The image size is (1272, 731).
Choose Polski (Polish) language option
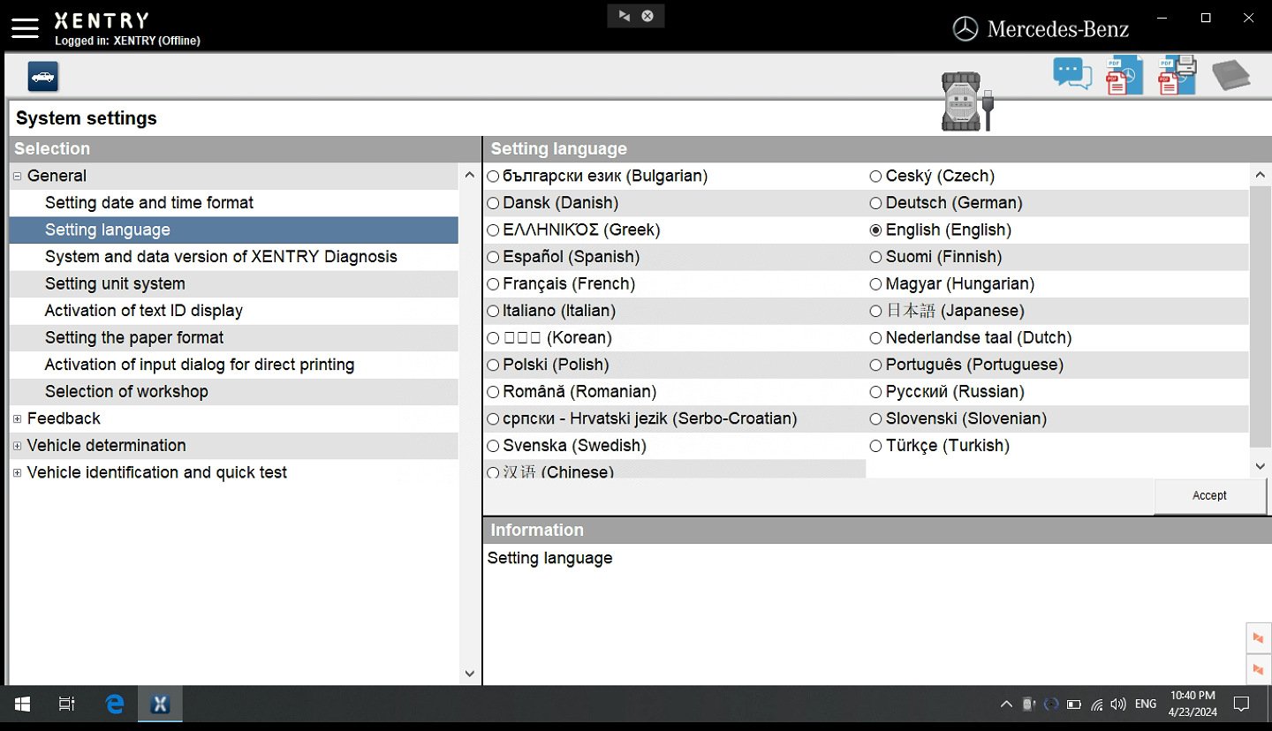pos(548,365)
